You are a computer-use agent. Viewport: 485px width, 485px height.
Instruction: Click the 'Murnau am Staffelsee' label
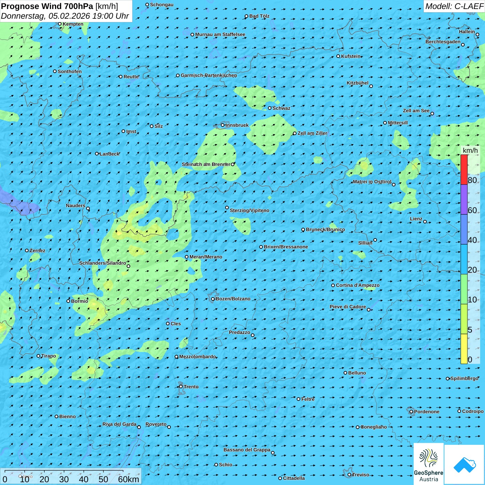(x=220, y=34)
